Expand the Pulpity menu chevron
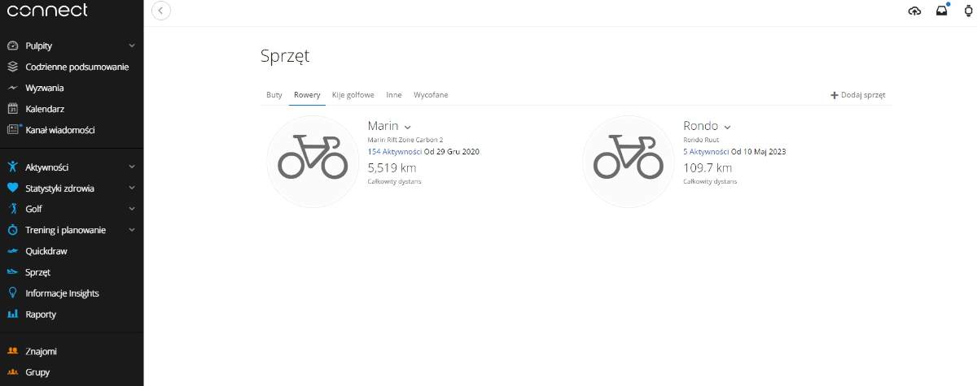The image size is (977, 386). pyautogui.click(x=132, y=46)
